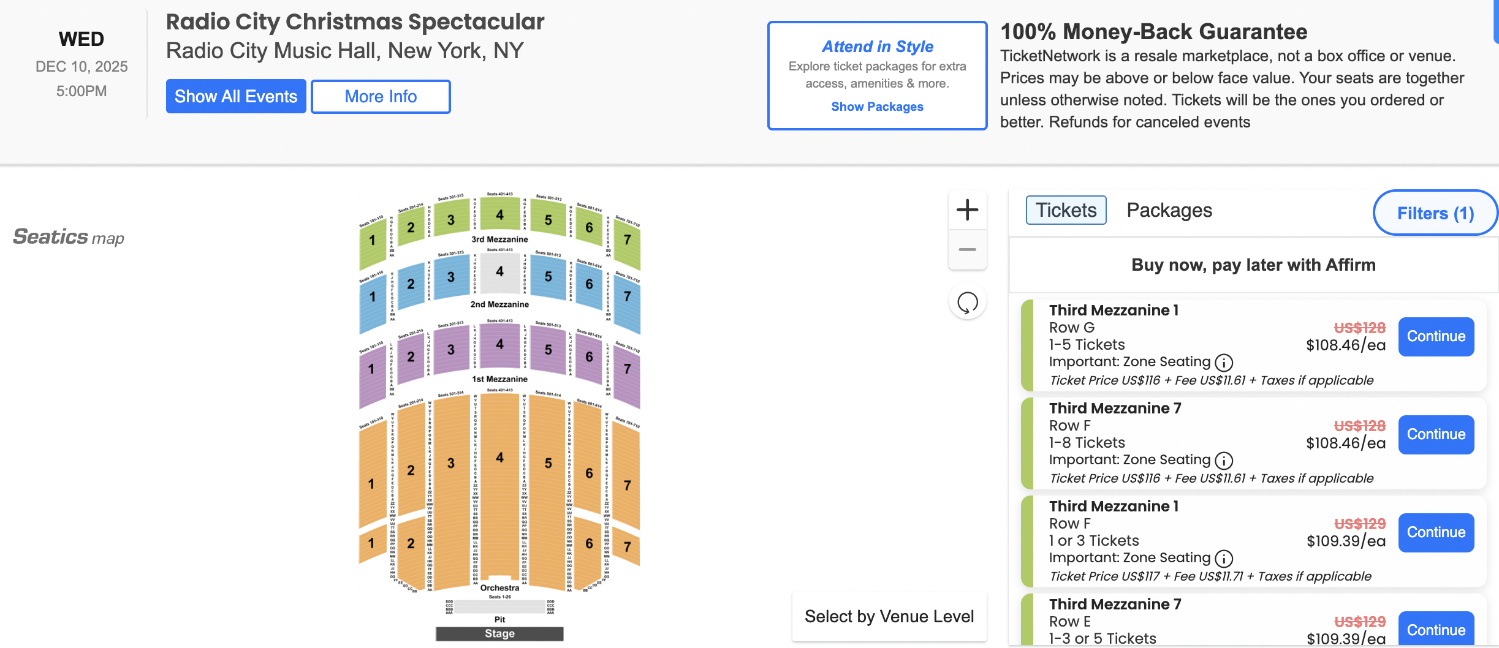Zoom in on the seating map
This screenshot has width=1499, height=648.
coord(966,210)
